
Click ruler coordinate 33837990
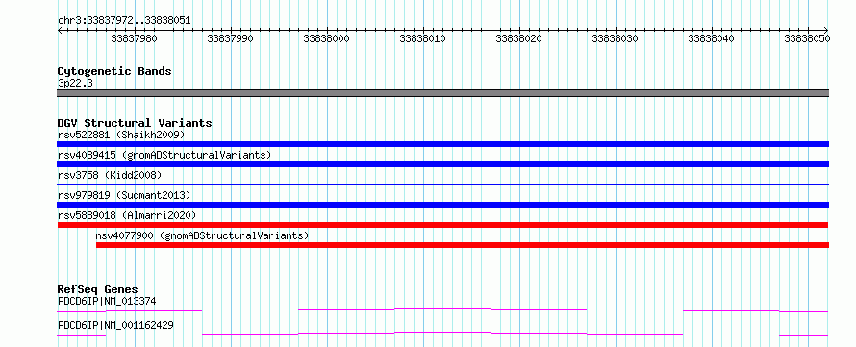(x=231, y=38)
